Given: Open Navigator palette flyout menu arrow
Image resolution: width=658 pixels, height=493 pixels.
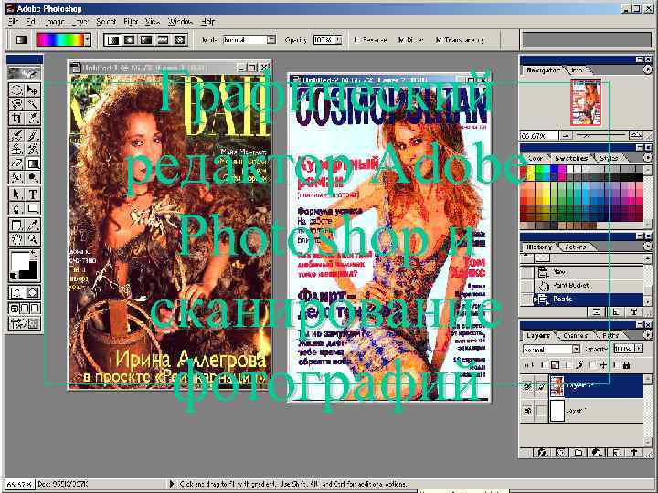Looking at the screenshot, I should point(648,70).
